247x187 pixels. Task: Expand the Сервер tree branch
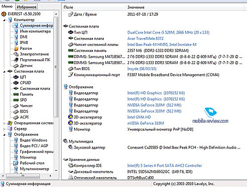tap(4, 129)
